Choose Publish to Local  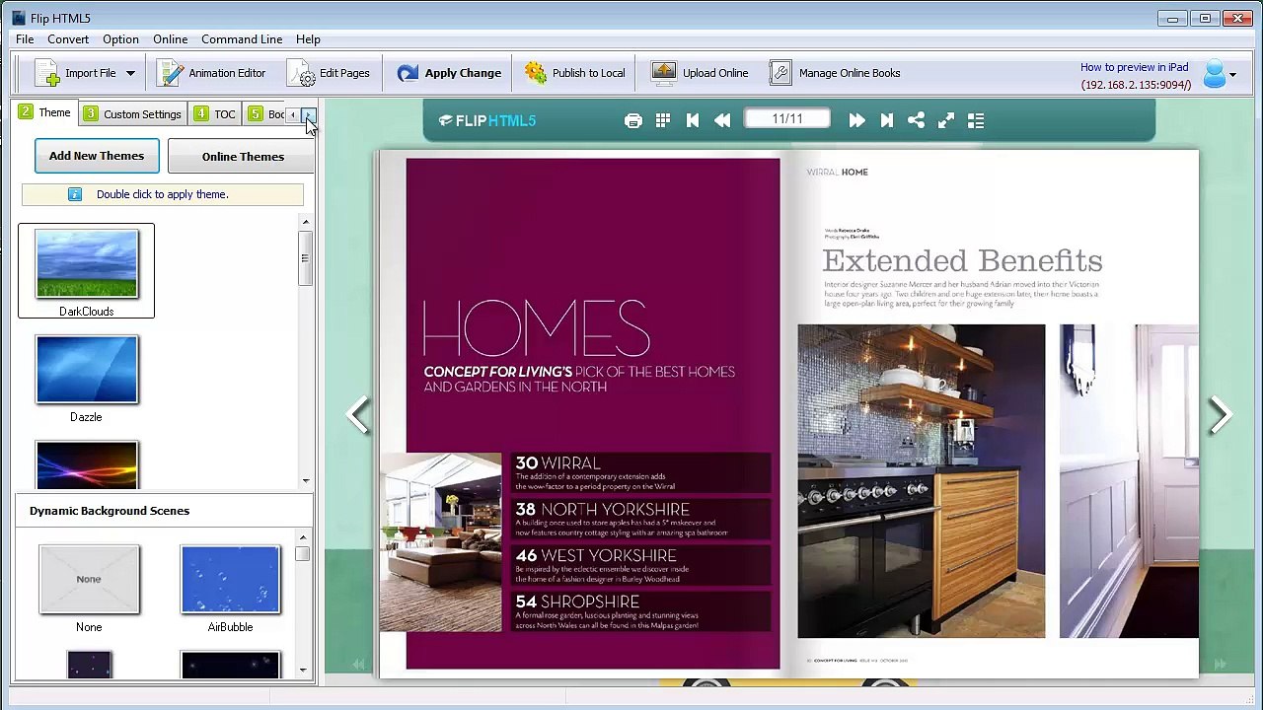(x=575, y=73)
